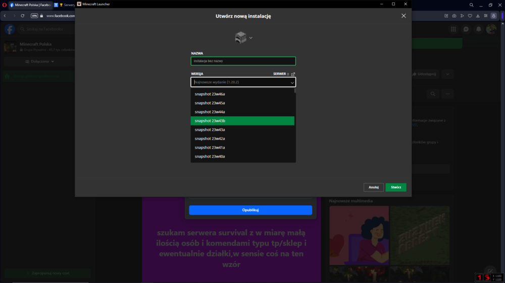Open the cartoon woman multimedia thumbnail

[x=359, y=236]
